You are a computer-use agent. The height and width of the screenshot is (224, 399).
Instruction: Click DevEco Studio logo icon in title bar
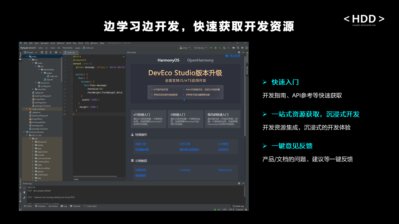pyautogui.click(x=21, y=43)
